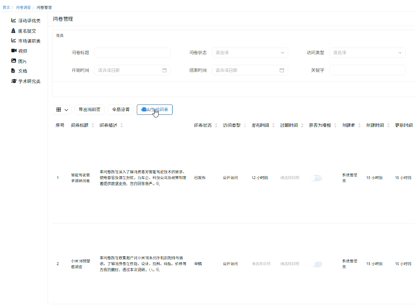415x305 pixels.
Task: Expand the 访问类型 filter dropdown
Action: [367, 52]
